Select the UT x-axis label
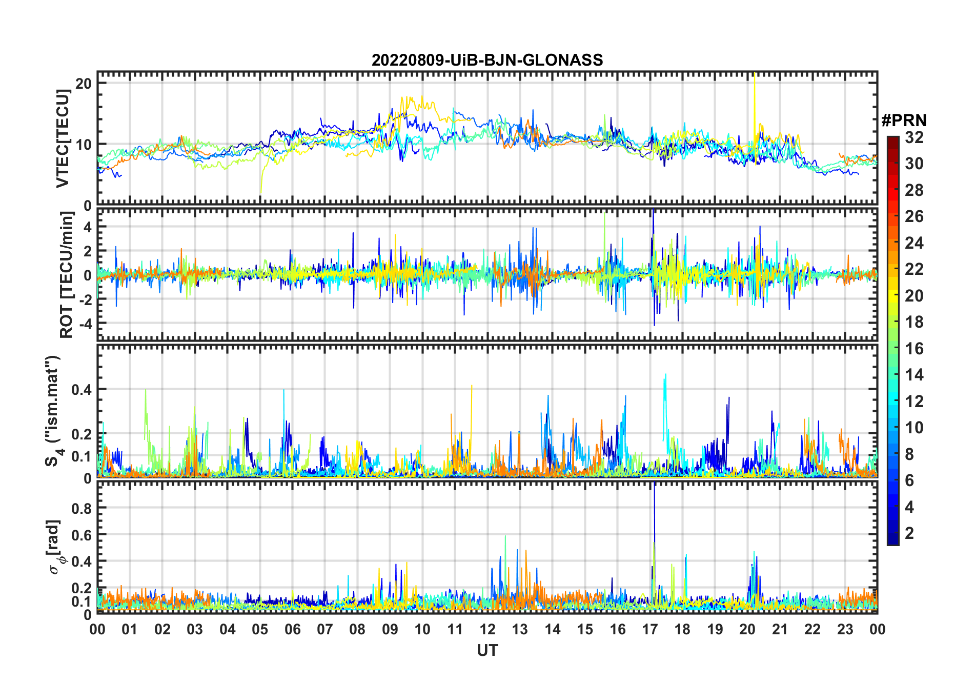Image resolution: width=975 pixels, height=682 pixels. 487,651
